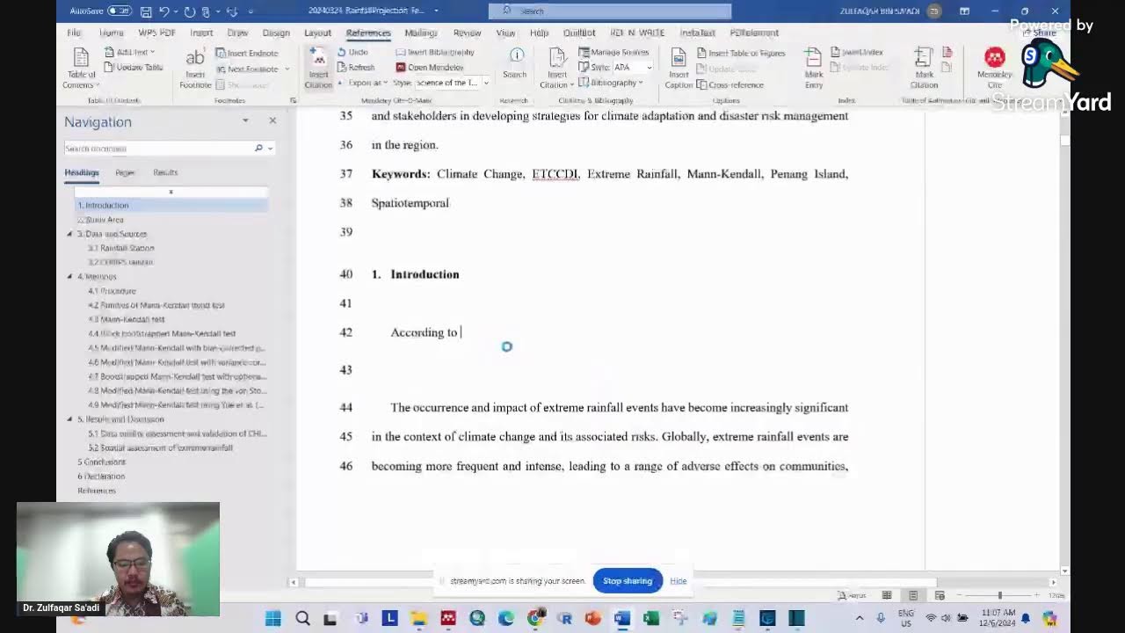Open the Home ribbon tab
1125x633 pixels.
111,33
